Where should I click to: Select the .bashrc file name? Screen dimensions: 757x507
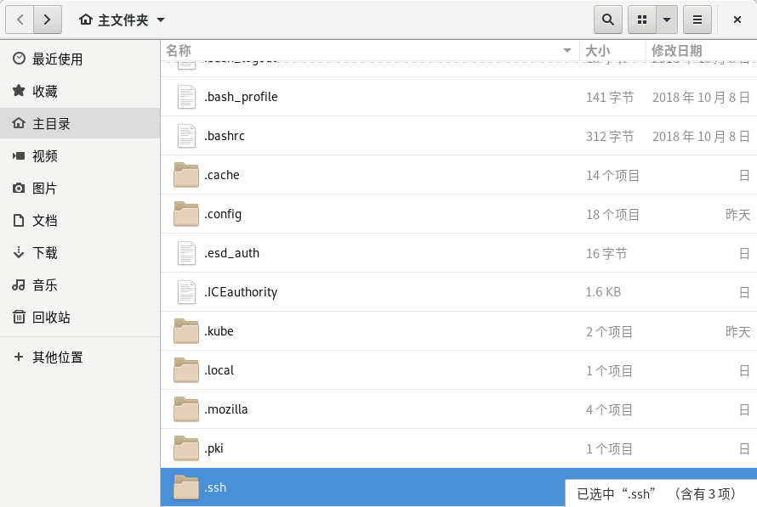coord(225,136)
